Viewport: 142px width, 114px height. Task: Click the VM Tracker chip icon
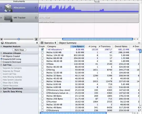8,18
